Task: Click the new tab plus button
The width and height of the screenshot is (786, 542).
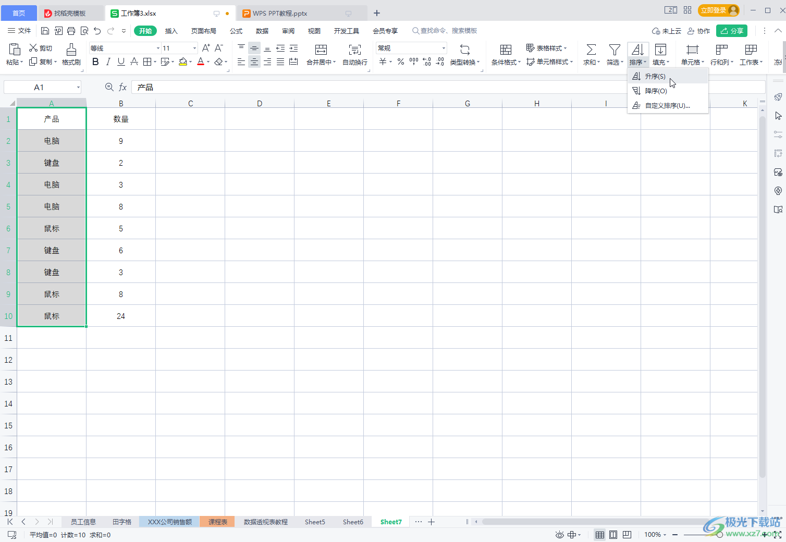Action: point(377,13)
